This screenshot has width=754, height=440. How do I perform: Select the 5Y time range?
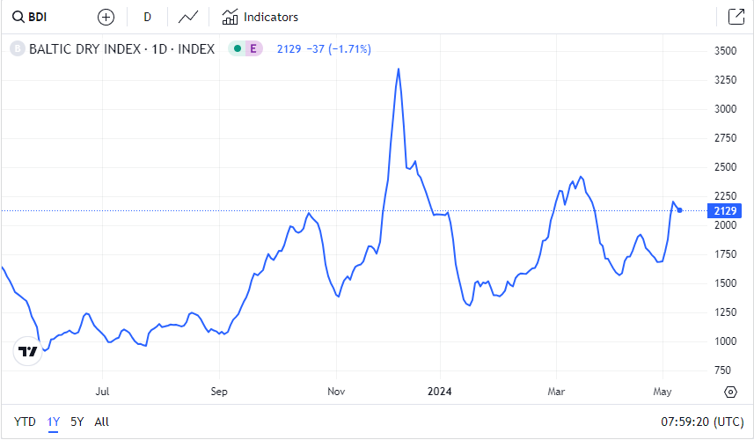pyautogui.click(x=77, y=422)
